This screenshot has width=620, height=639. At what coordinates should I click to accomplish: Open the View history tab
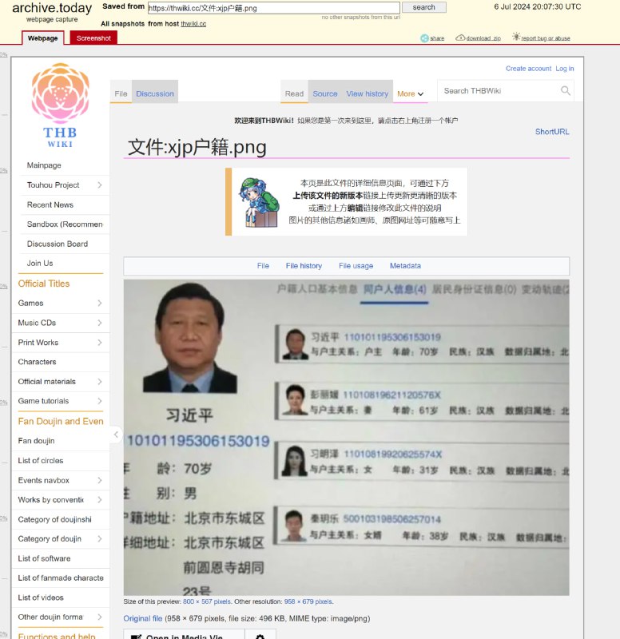tap(368, 93)
